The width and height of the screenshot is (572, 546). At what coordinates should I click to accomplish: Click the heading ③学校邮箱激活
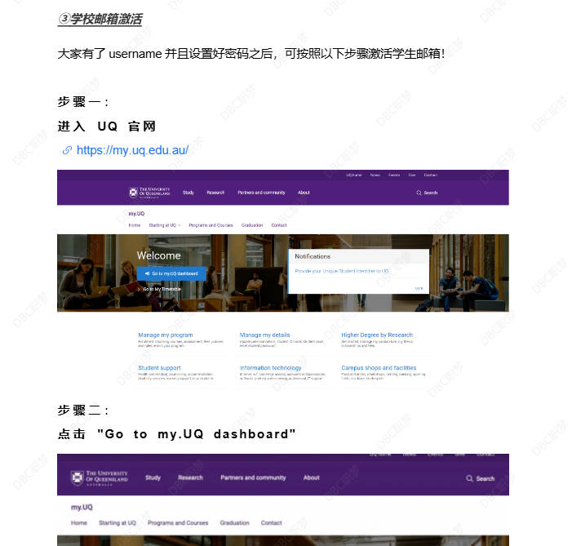(100, 19)
